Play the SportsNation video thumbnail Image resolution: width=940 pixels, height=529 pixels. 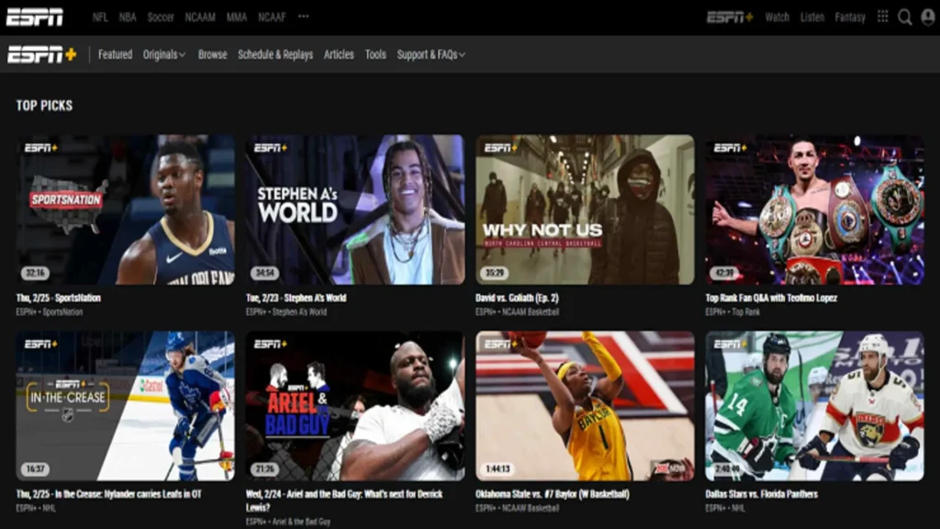pyautogui.click(x=125, y=209)
